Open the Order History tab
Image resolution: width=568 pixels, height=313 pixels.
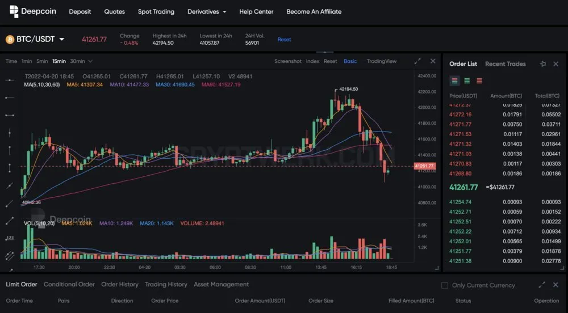[x=120, y=285]
